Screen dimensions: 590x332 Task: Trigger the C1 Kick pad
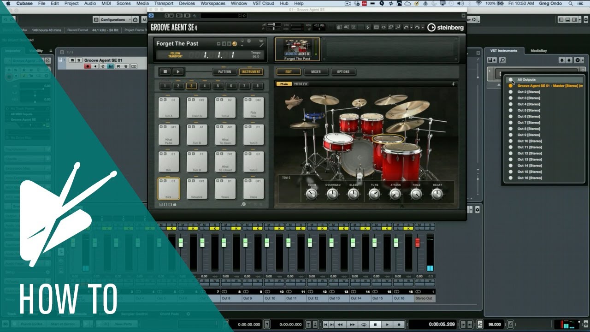[169, 189]
